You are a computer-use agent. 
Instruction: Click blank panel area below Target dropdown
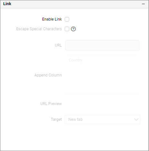(74, 137)
